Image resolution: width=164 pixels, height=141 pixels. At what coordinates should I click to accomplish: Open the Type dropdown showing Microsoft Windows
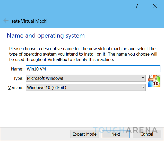pos(86,78)
